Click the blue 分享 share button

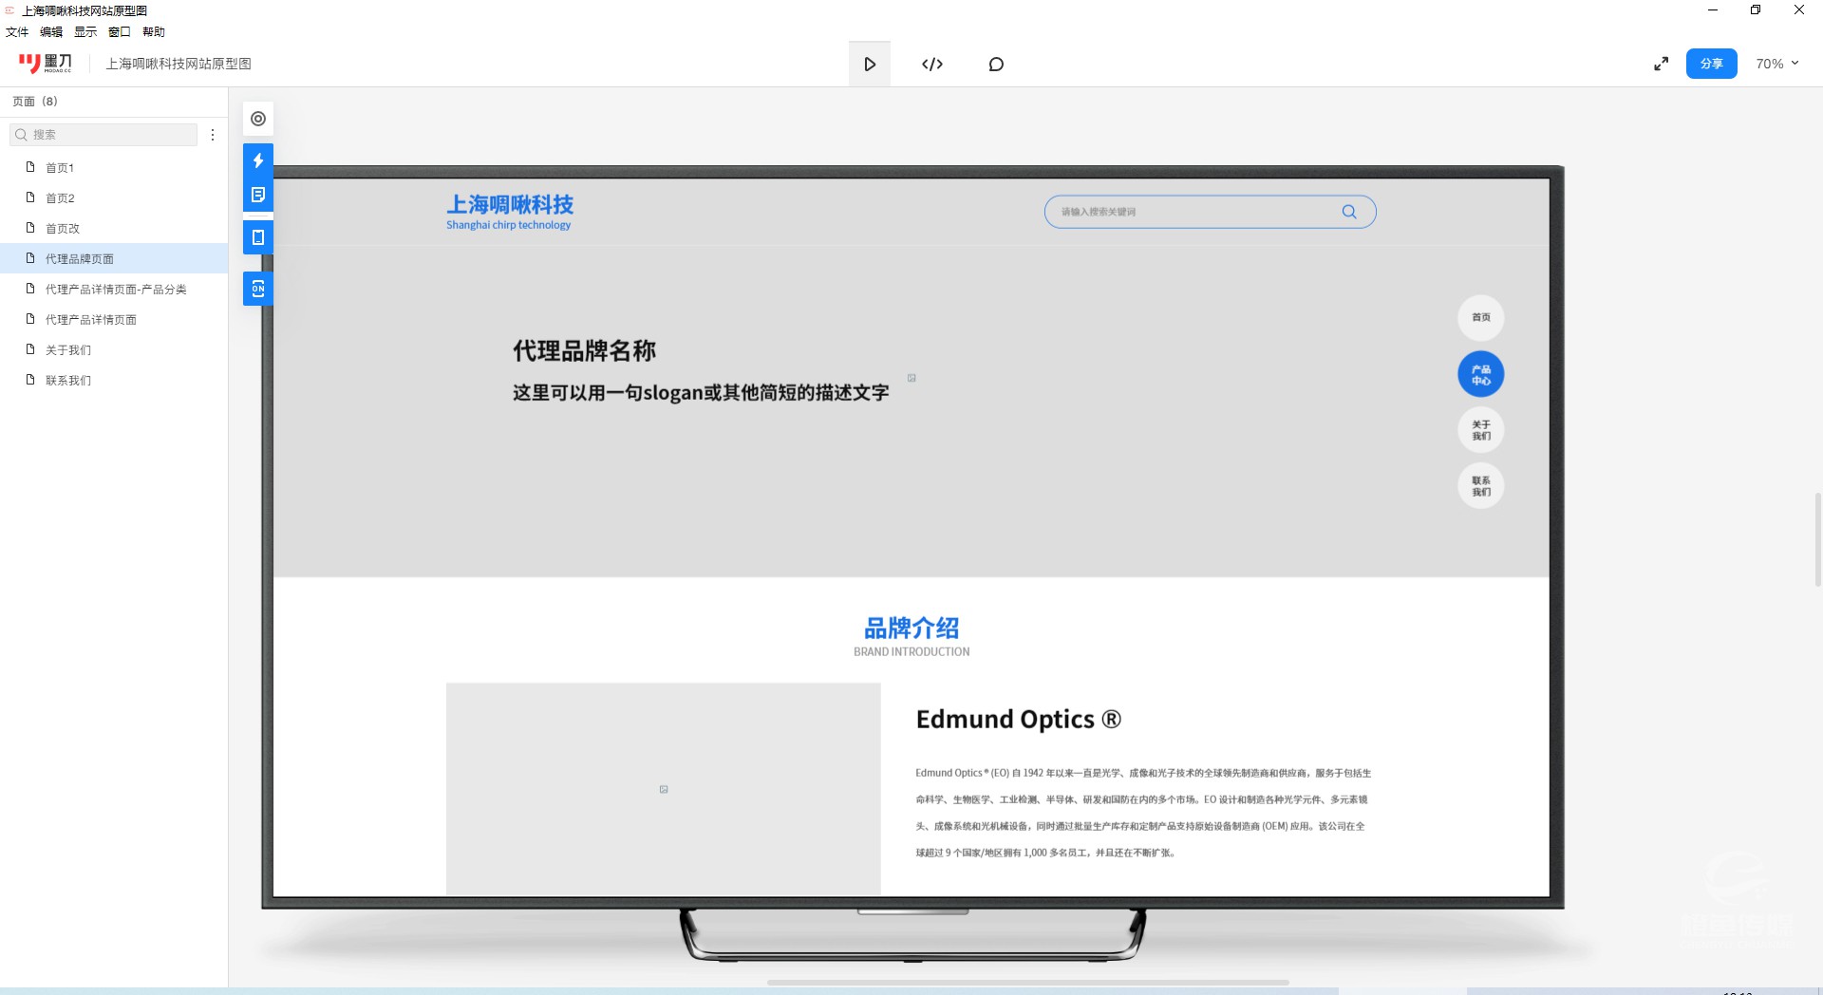point(1711,64)
